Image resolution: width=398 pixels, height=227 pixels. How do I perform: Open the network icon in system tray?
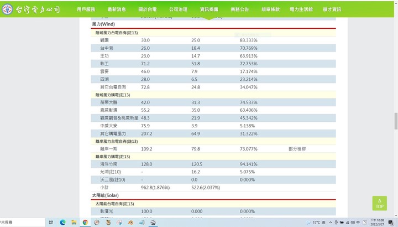[x=347, y=223]
